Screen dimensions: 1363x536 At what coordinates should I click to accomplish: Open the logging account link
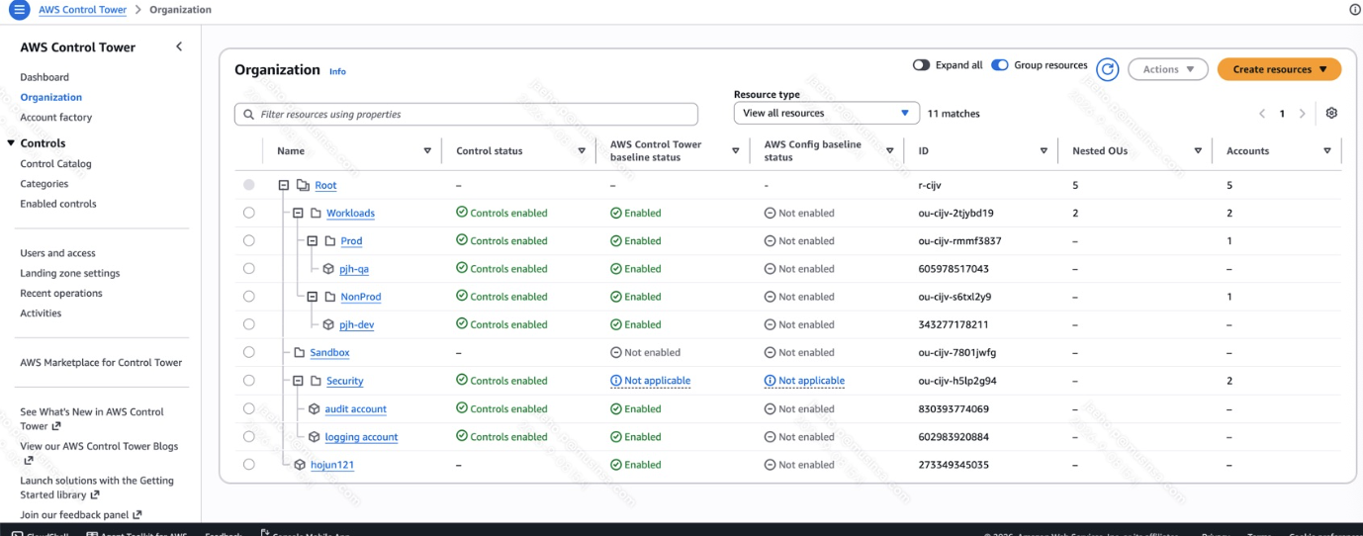pyautogui.click(x=361, y=437)
